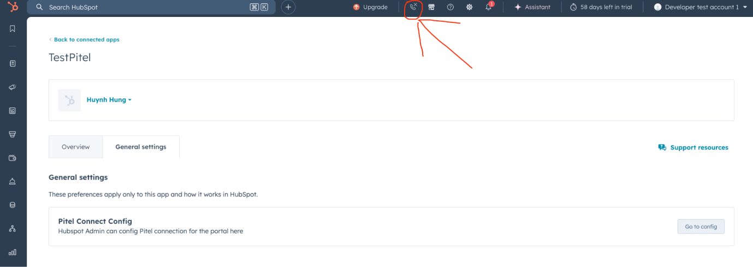Expand Developer test account 1 menu

click(x=701, y=7)
